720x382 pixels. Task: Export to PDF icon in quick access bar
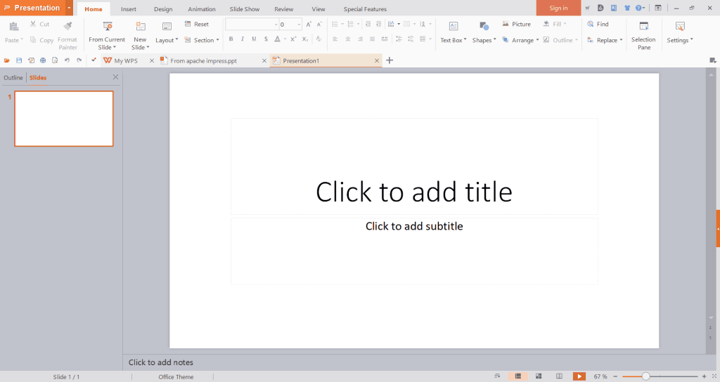[x=31, y=60]
